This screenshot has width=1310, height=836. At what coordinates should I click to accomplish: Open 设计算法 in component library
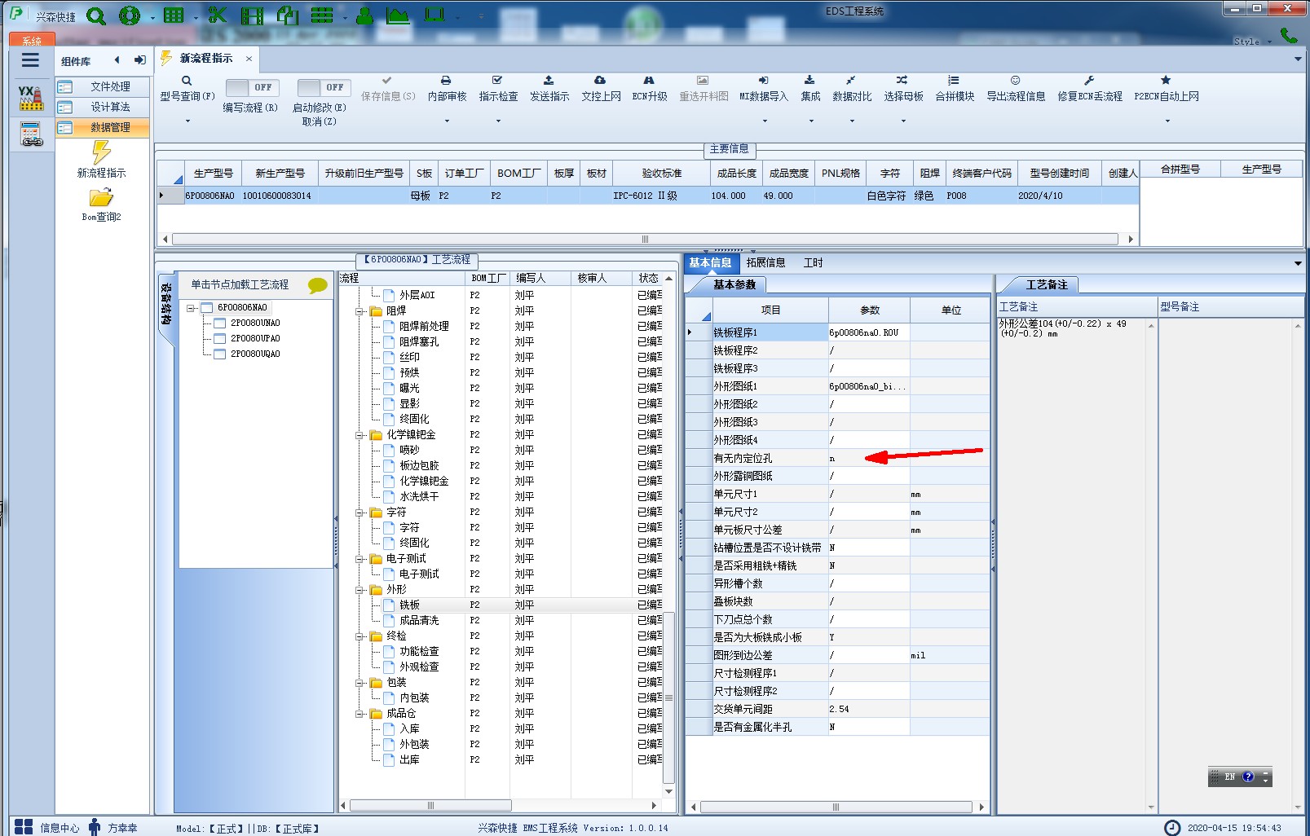(104, 107)
